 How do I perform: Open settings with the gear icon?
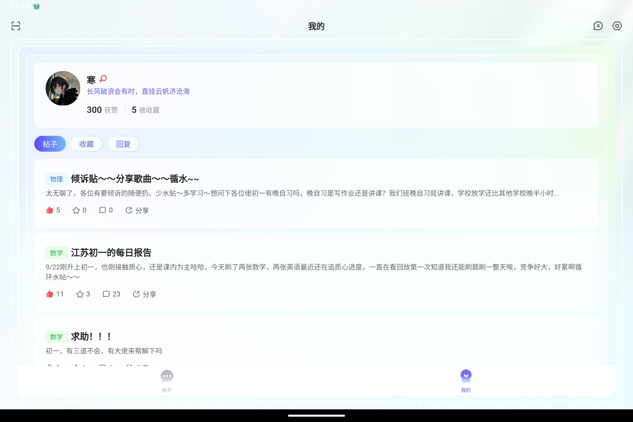(x=617, y=26)
